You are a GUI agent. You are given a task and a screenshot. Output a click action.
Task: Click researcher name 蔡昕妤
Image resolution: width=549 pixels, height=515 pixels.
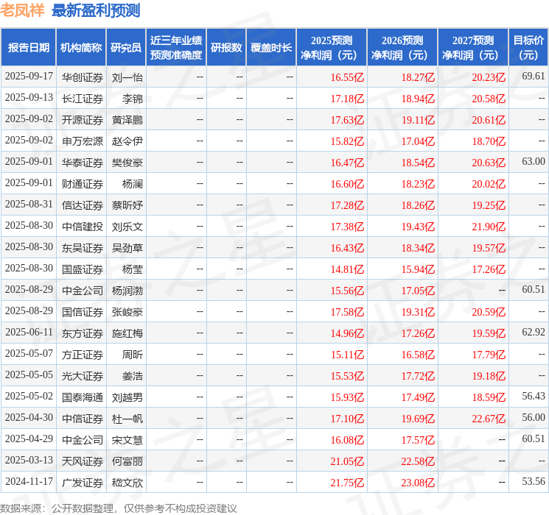(x=127, y=205)
